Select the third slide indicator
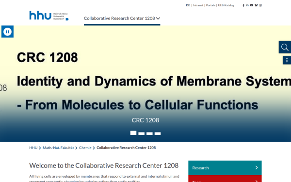Image resolution: width=291 pixels, height=182 pixels. click(149, 133)
